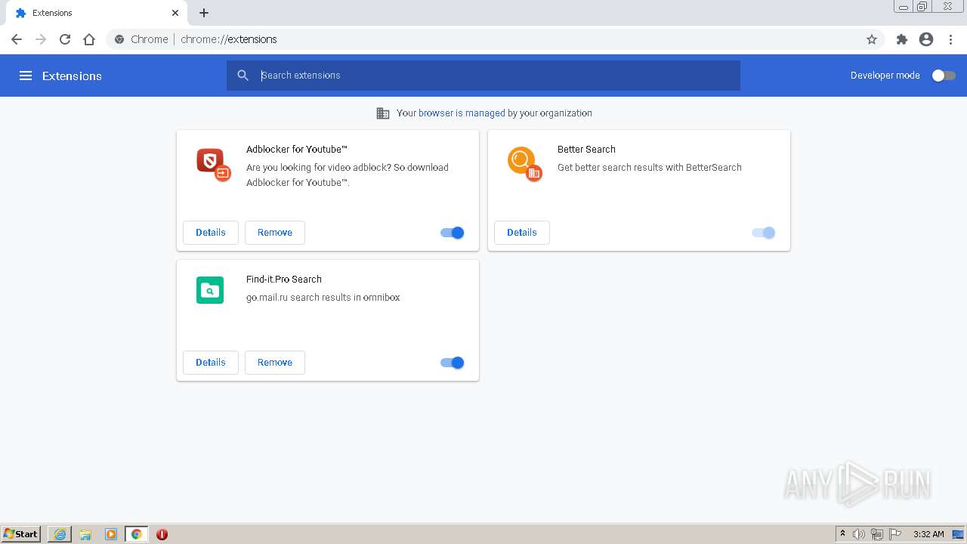Open the Home page button

89,39
